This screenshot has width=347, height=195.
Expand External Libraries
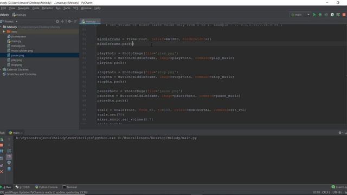1,69
